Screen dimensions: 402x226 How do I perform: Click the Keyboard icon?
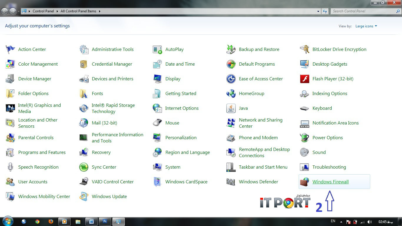pyautogui.click(x=305, y=108)
